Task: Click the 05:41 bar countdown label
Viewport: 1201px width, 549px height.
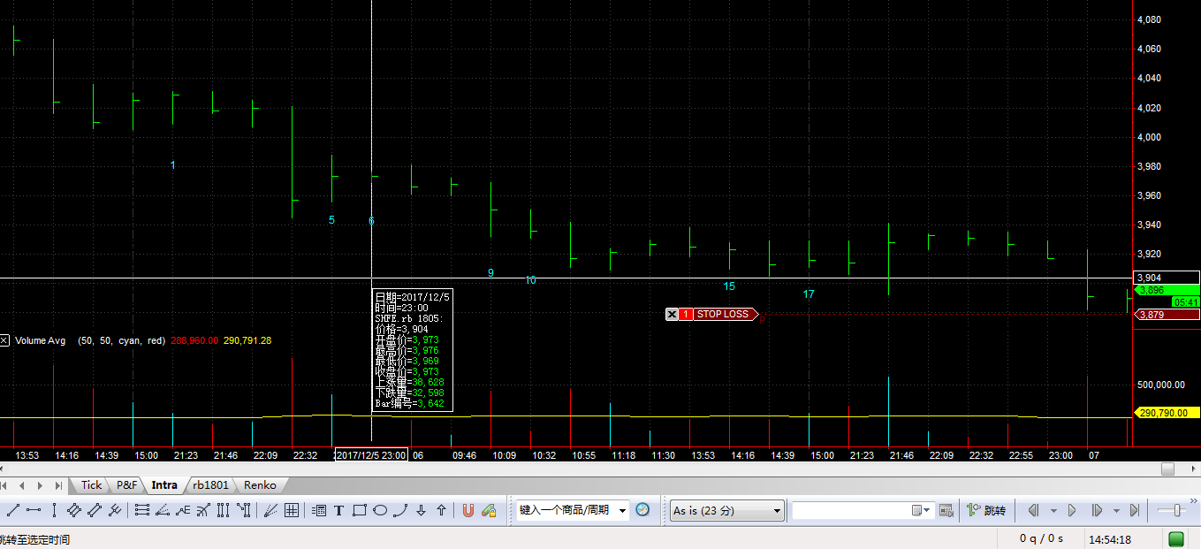Action: pos(1185,302)
